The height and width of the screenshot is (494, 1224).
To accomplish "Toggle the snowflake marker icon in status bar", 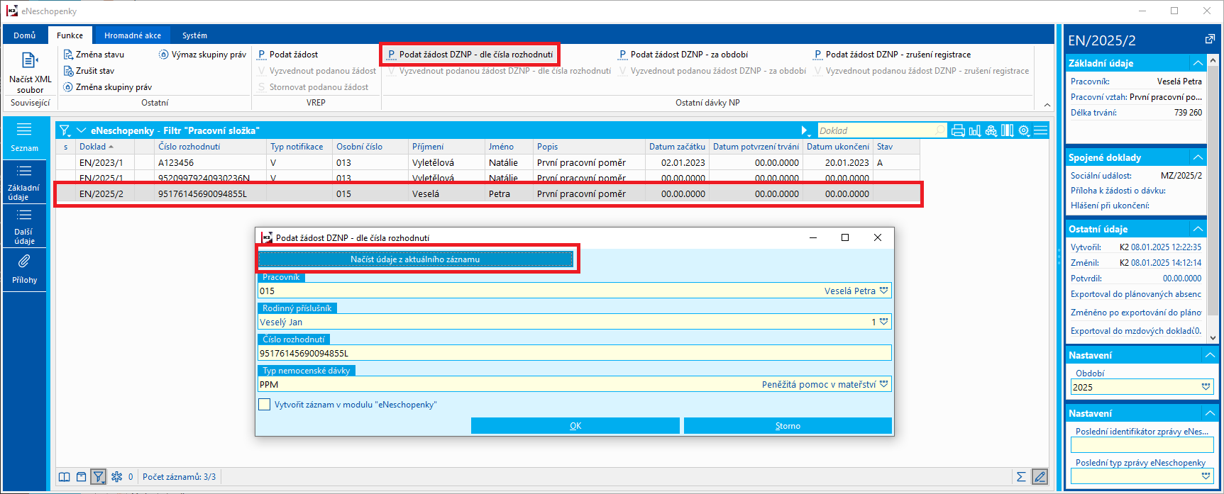I will click(x=116, y=477).
